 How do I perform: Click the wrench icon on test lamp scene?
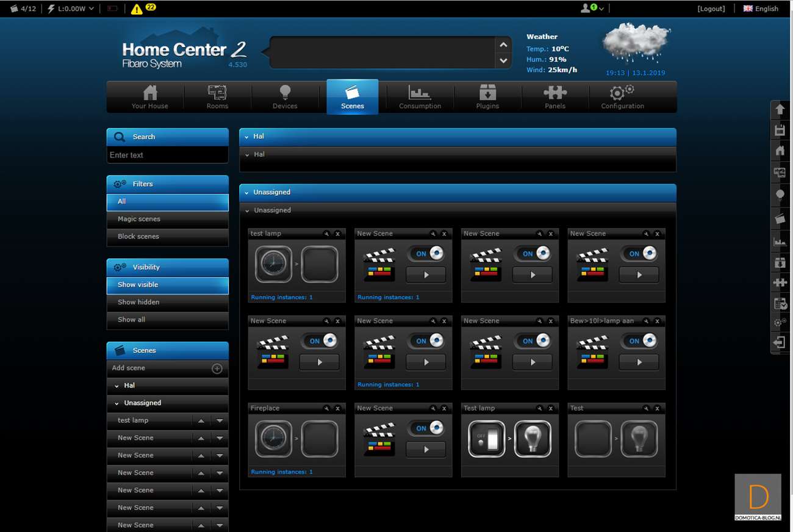[x=326, y=234]
